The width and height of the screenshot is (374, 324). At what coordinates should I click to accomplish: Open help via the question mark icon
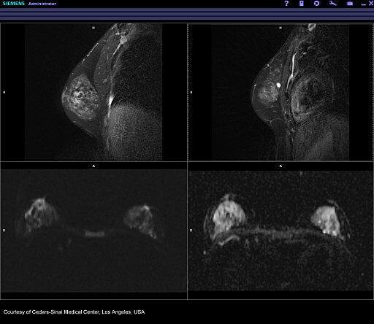coord(286,4)
